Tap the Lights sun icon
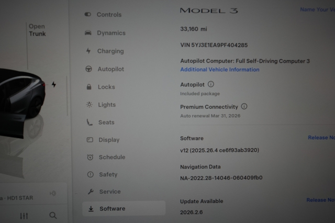 pyautogui.click(x=90, y=105)
